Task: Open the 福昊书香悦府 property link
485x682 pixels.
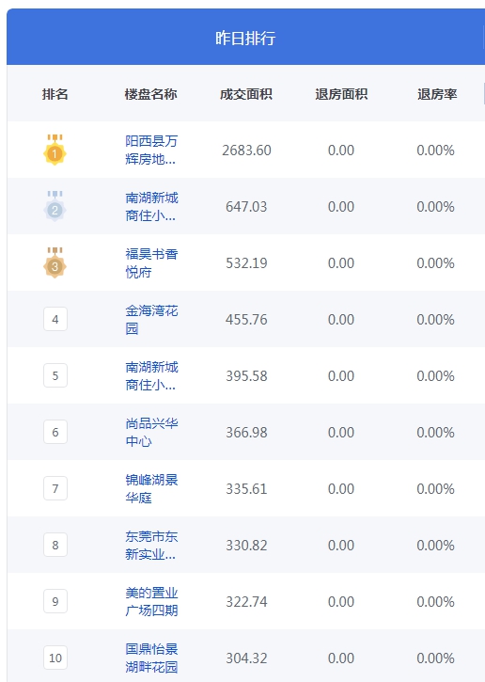Action: (x=151, y=262)
